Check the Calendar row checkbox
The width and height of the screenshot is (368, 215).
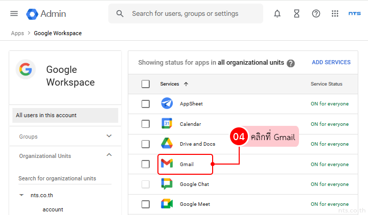pyautogui.click(x=146, y=124)
